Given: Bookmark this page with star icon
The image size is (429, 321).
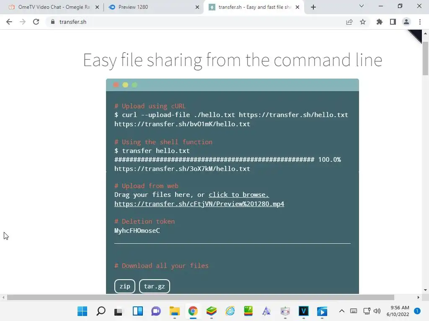Looking at the screenshot, I should (363, 22).
